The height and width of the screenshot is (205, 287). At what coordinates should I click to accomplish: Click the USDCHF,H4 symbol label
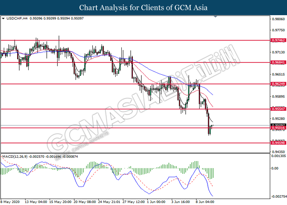click(x=17, y=18)
